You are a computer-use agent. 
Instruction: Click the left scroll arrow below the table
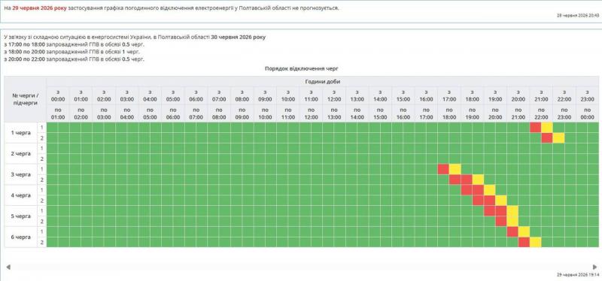click(x=8, y=267)
